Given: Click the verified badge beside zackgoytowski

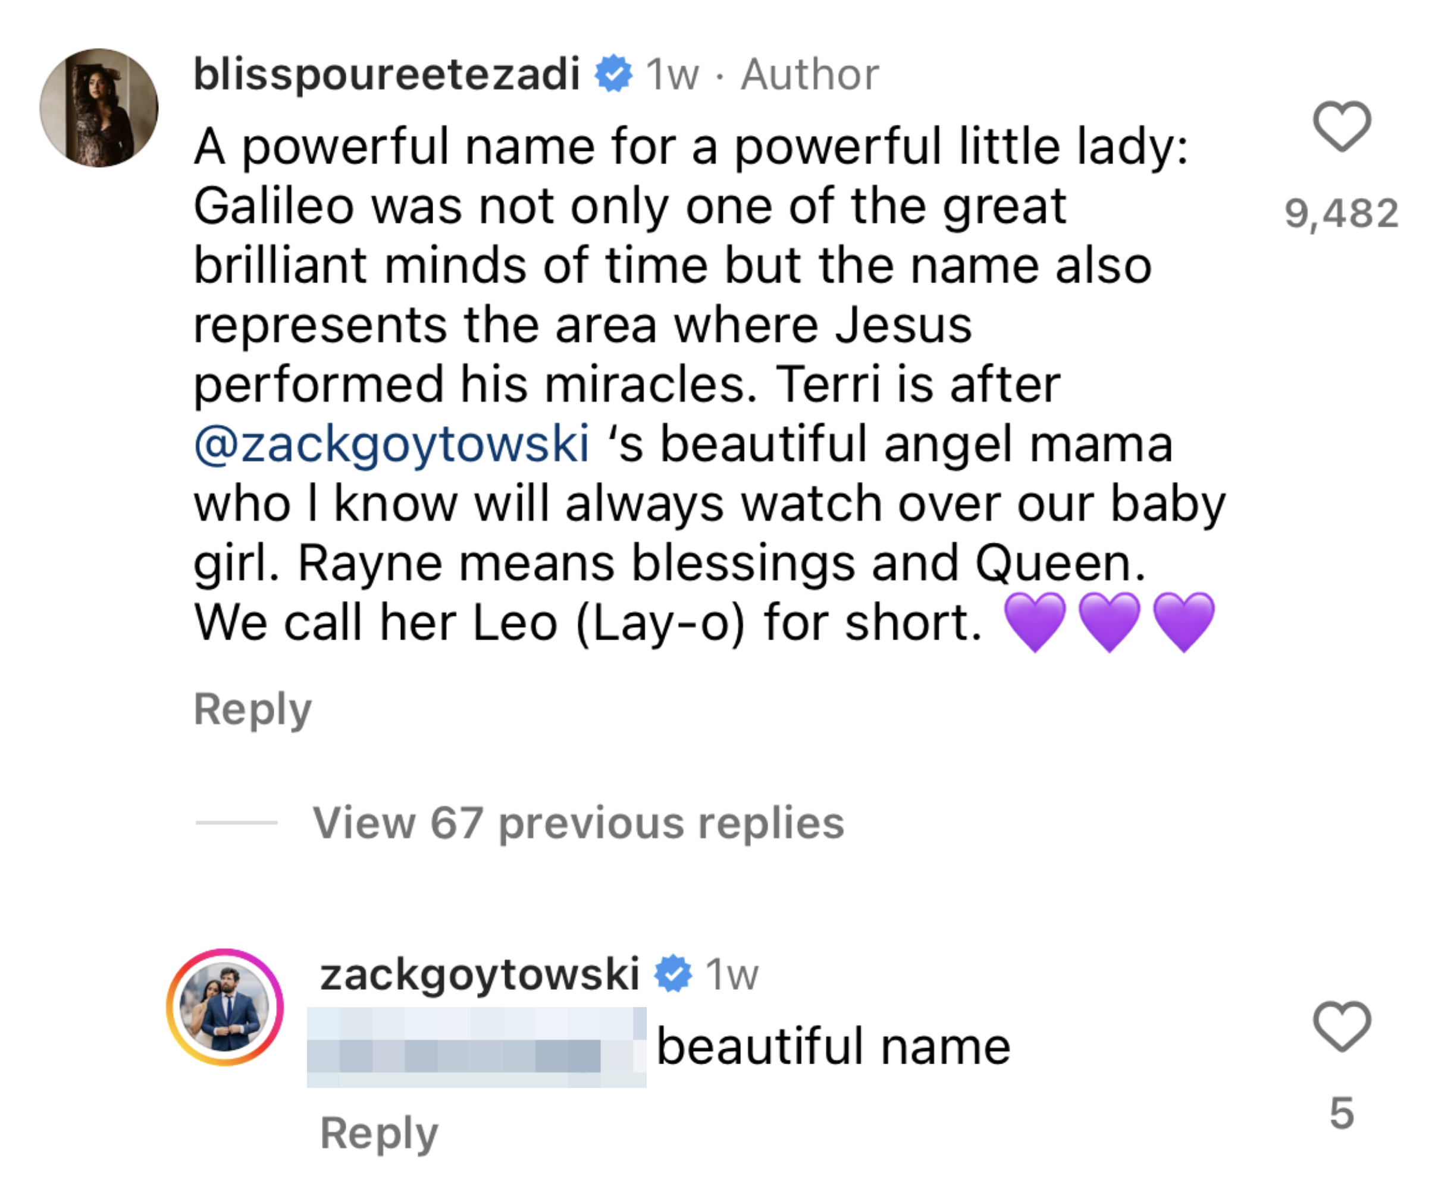Looking at the screenshot, I should 673,974.
